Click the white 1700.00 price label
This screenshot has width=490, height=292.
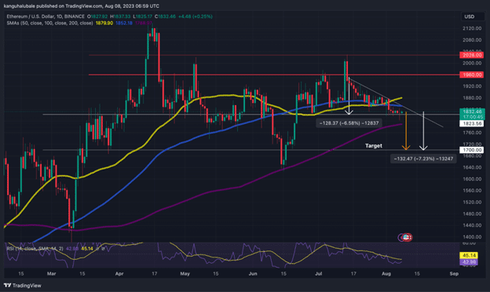[472, 150]
